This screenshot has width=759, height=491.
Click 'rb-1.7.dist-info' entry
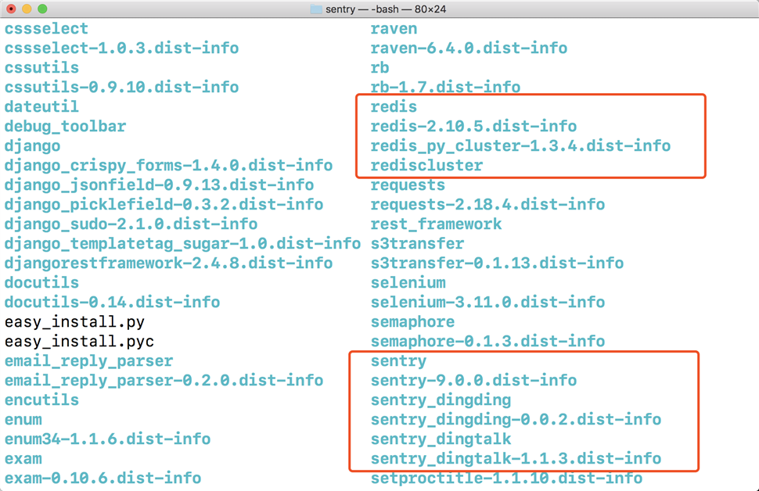pos(446,87)
